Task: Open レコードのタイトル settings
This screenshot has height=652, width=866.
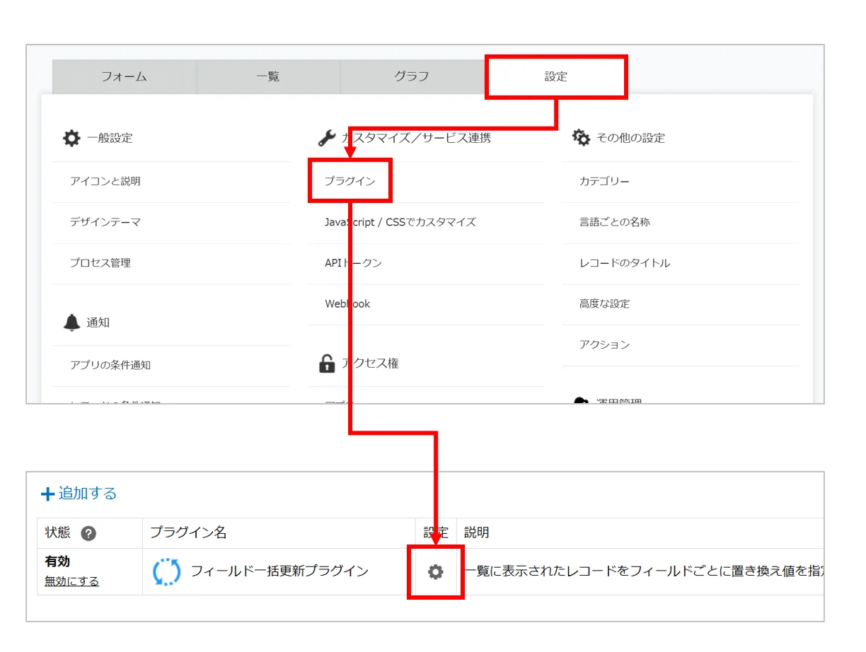Action: click(x=624, y=263)
